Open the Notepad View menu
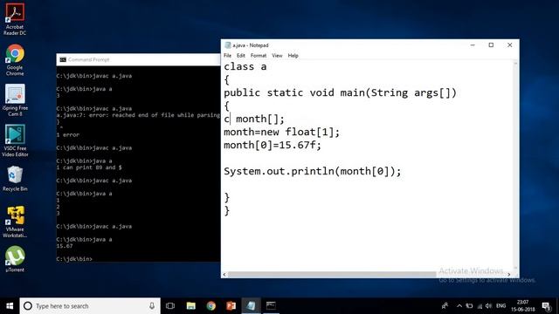 277,56
